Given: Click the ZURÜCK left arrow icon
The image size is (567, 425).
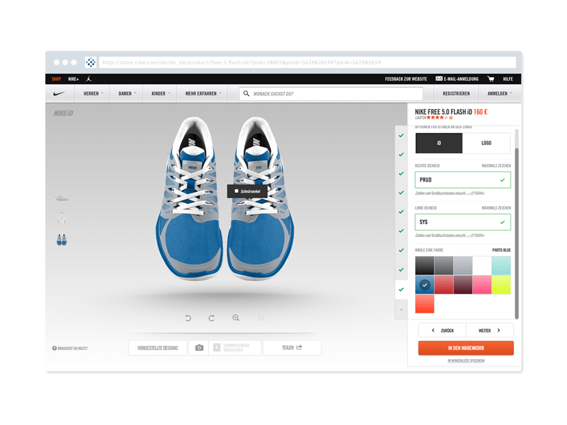Looking at the screenshot, I should 433,330.
